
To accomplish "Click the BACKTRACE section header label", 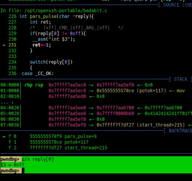I will [180, 131].
